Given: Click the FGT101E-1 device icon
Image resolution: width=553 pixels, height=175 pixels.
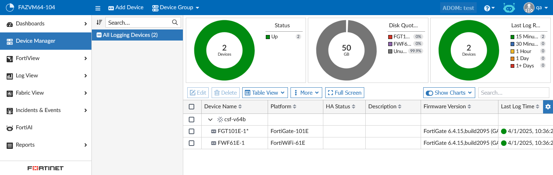Looking at the screenshot, I should [x=213, y=131].
